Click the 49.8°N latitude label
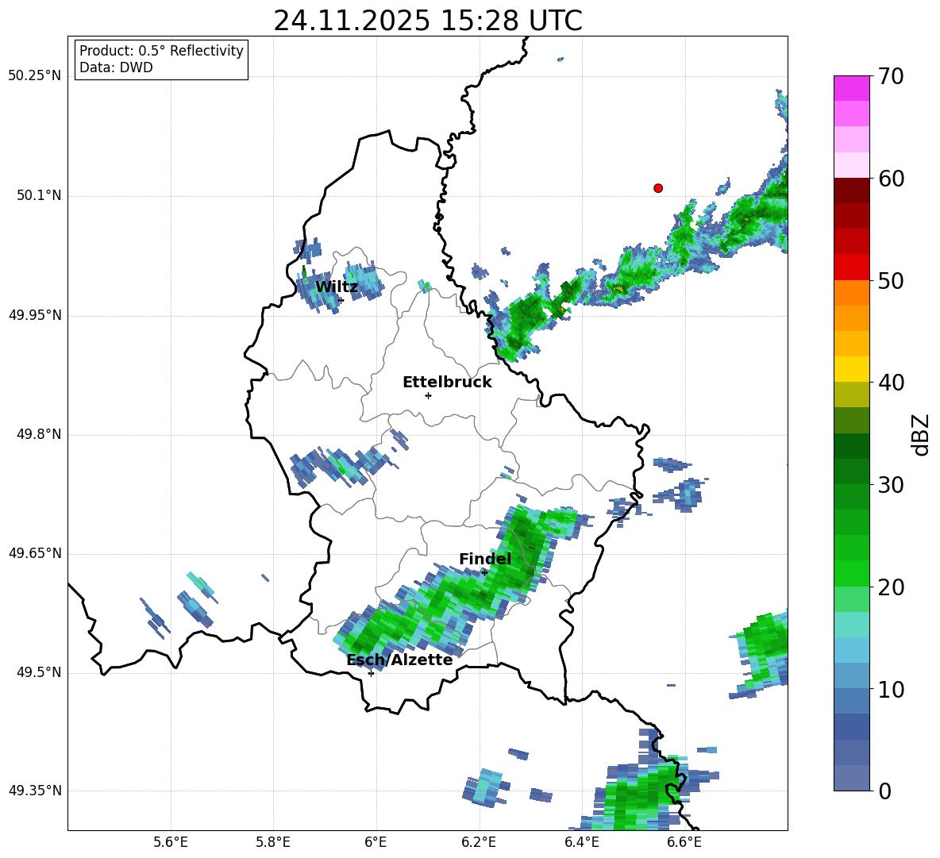Viewport: 940px width, 858px height. coord(39,434)
